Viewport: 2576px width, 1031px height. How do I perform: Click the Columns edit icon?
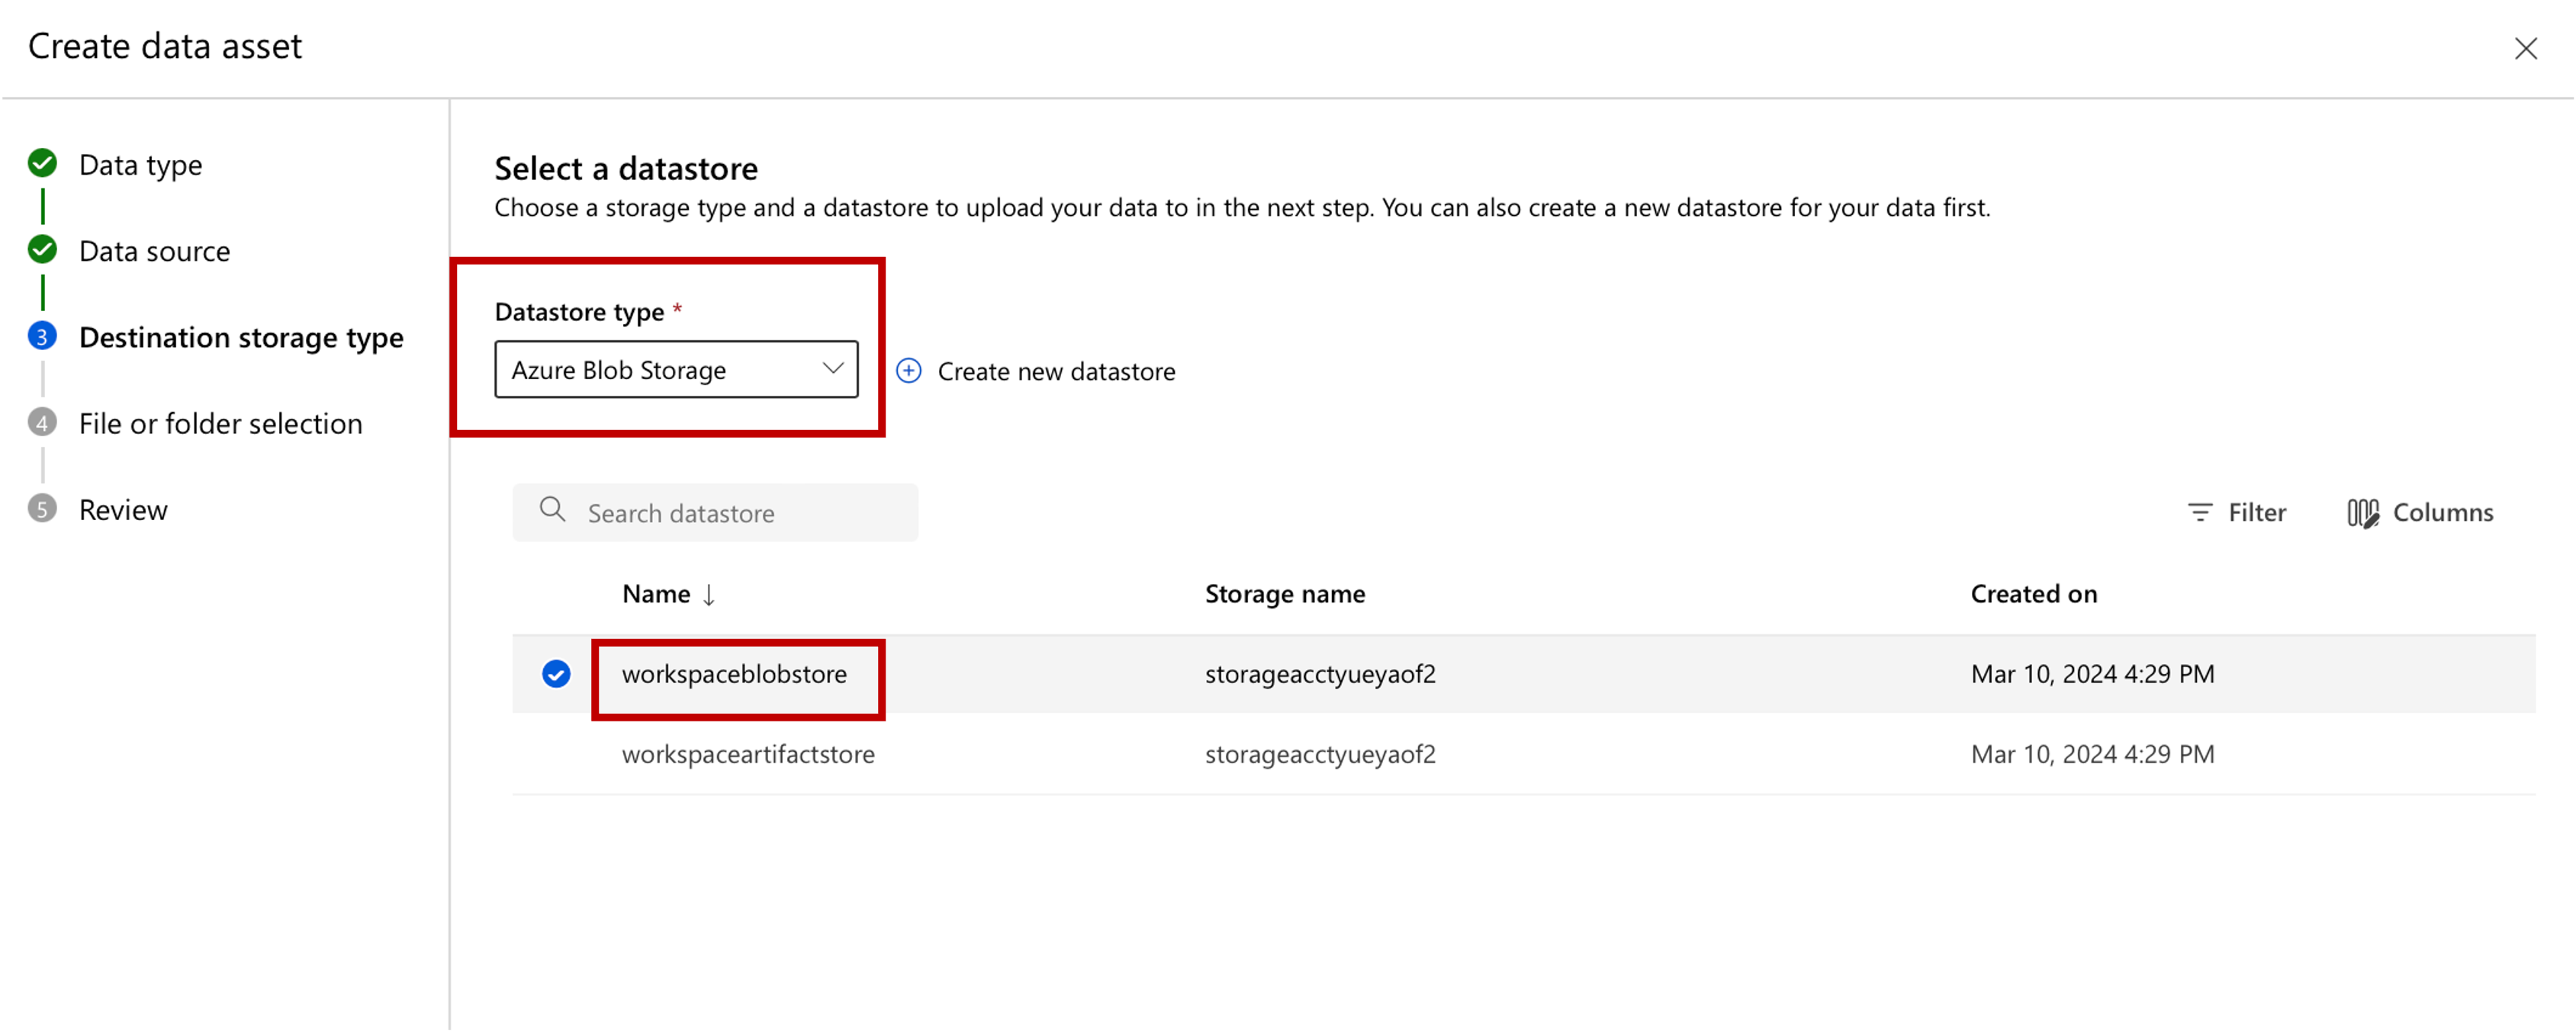[x=2363, y=513]
